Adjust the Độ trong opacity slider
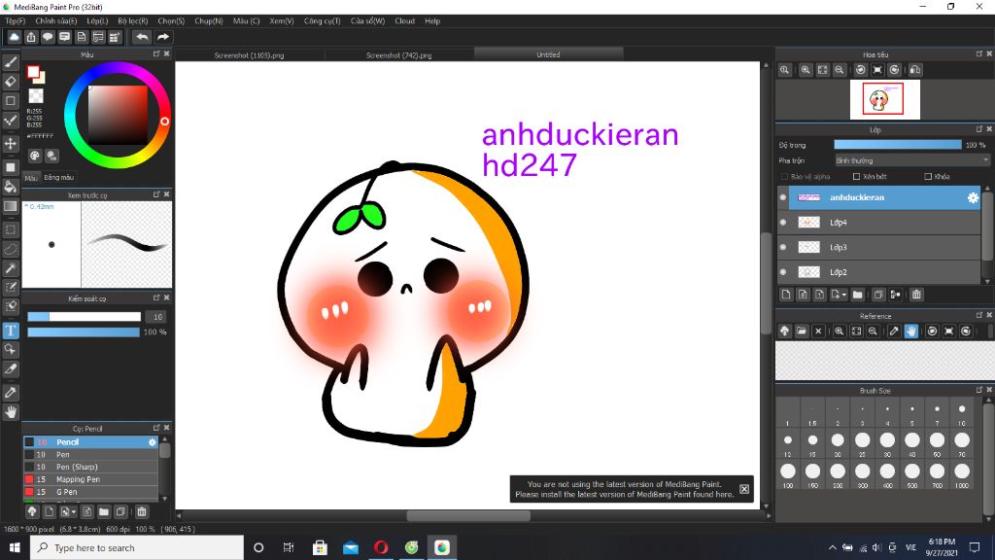The width and height of the screenshot is (995, 560). (x=897, y=145)
